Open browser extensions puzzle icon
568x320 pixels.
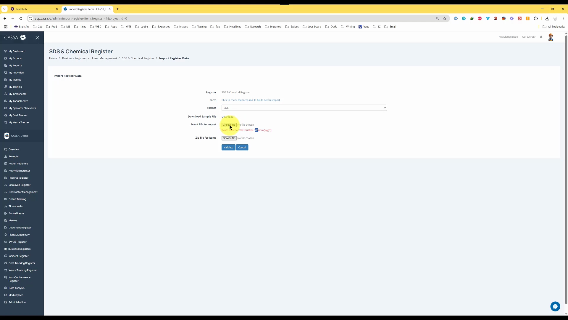tap(536, 18)
